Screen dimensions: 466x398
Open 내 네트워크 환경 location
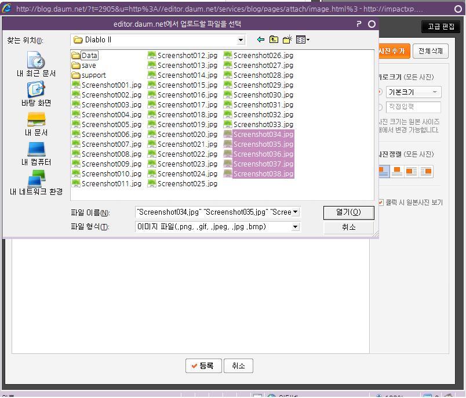coord(37,183)
